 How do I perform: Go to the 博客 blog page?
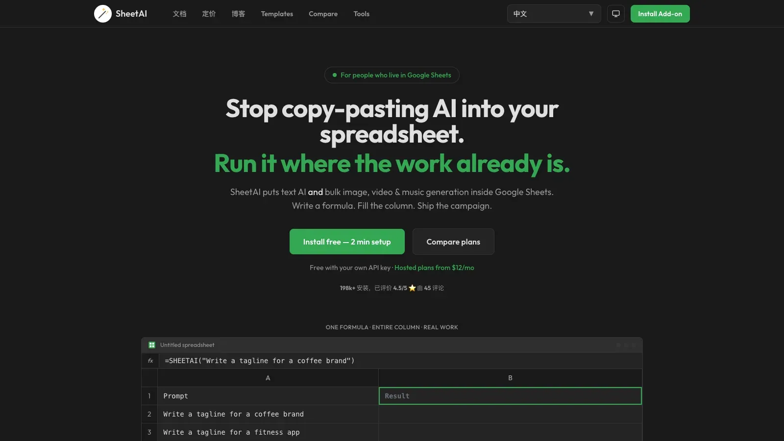(239, 14)
